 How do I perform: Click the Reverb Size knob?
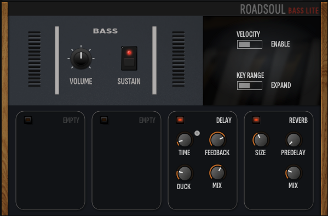[261, 140]
